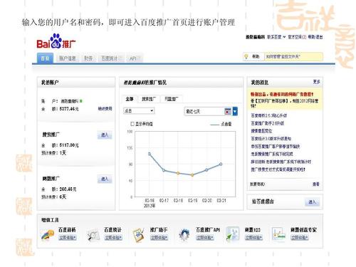356x267 pixels.
Task: Select the 网盟推广 chart tab
Action: [171, 99]
